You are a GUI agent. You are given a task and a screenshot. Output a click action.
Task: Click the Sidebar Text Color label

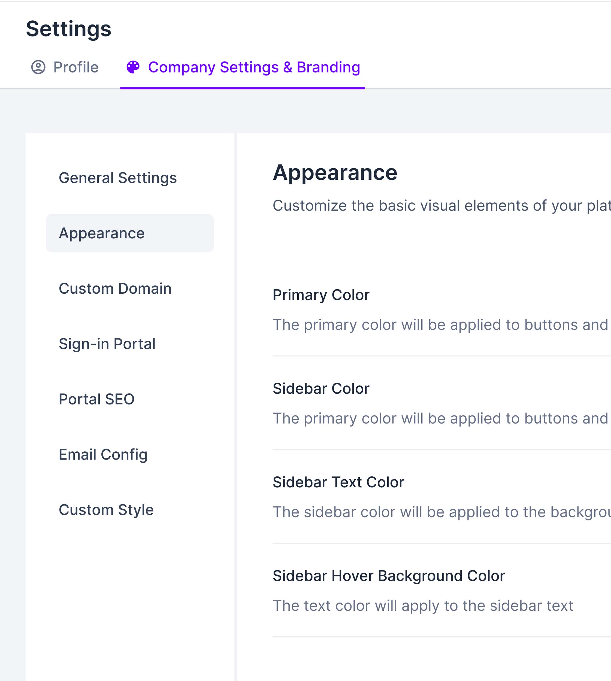338,482
